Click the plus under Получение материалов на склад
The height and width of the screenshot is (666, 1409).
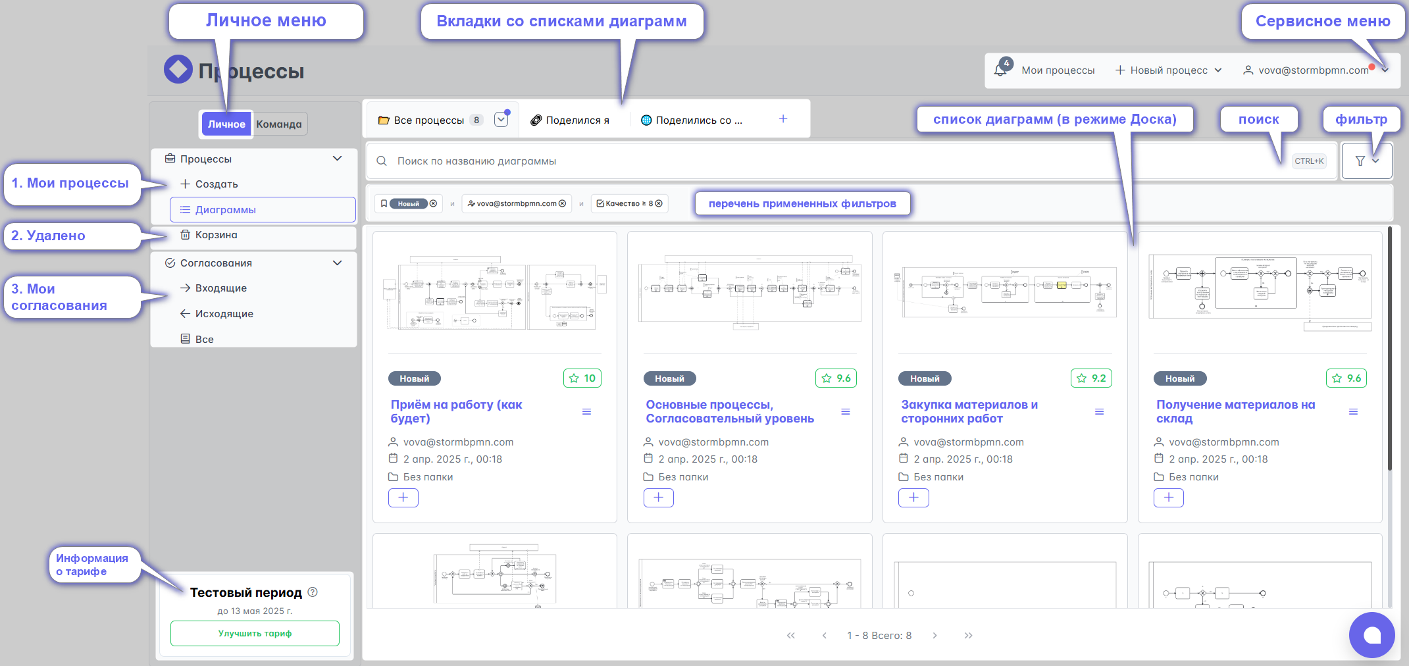click(1168, 498)
